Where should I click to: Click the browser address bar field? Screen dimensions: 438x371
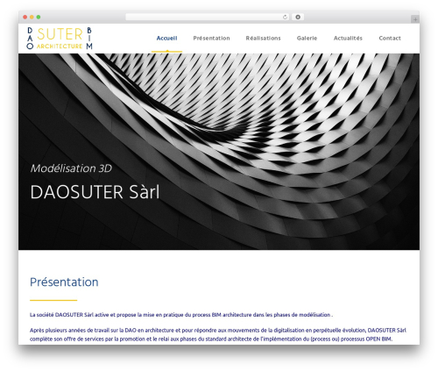point(208,18)
